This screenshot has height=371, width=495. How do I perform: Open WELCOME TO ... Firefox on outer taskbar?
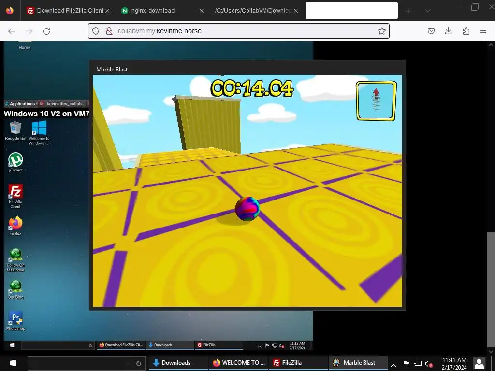[x=238, y=363]
